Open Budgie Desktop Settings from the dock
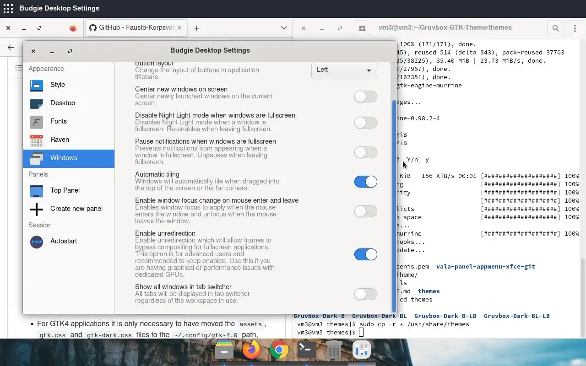The image size is (586, 366). click(361, 350)
